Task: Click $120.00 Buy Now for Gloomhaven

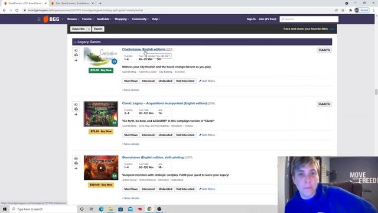Action: 101,185
